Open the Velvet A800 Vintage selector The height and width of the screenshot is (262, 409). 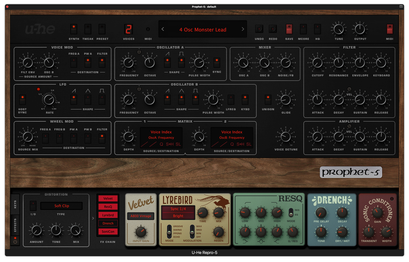[141, 216]
